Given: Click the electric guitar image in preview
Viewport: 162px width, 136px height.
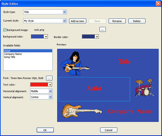Looking at the screenshot, I should pos(82,111).
